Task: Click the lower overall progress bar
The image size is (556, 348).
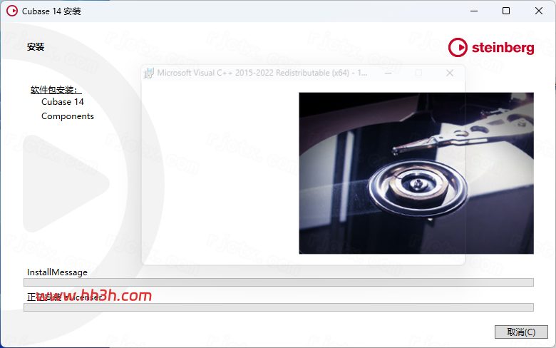Action: tap(278, 307)
